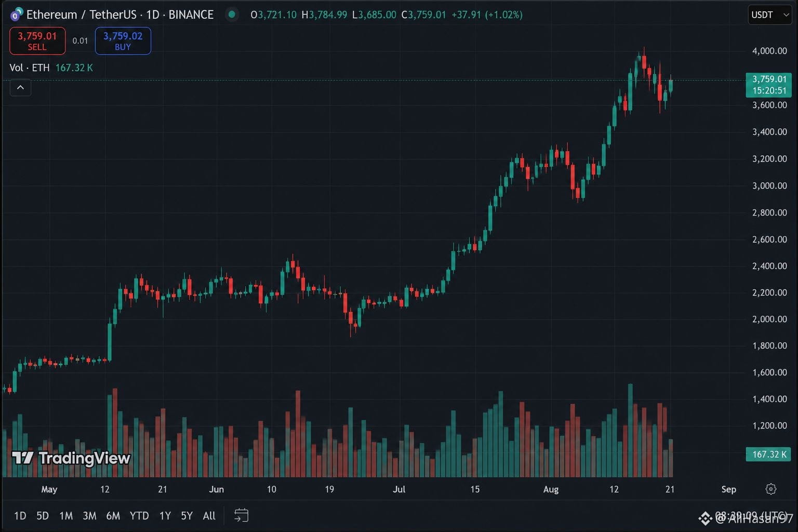The image size is (798, 532).
Task: Select the 1M time range
Action: 66,516
